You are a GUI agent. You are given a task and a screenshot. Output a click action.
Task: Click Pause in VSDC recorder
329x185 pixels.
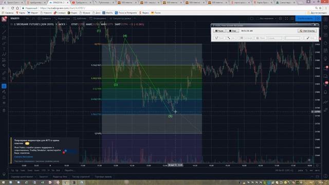tap(220, 31)
